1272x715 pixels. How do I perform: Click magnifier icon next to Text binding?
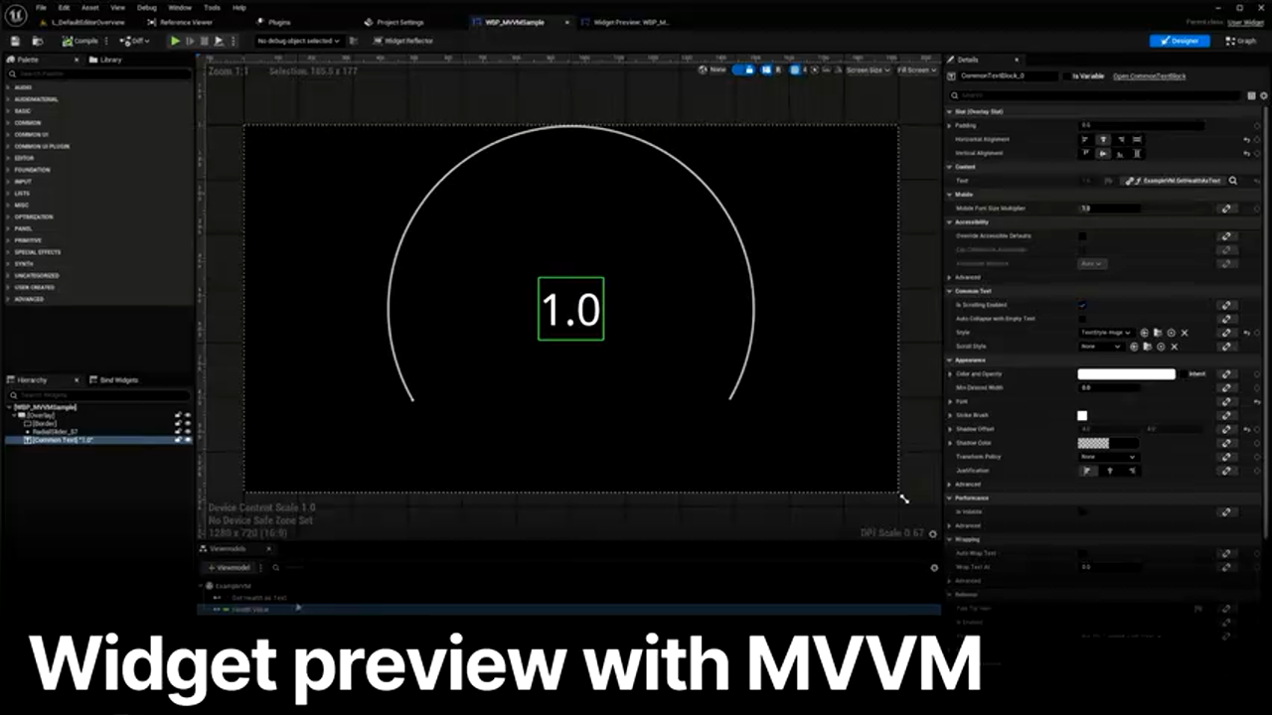coord(1233,181)
